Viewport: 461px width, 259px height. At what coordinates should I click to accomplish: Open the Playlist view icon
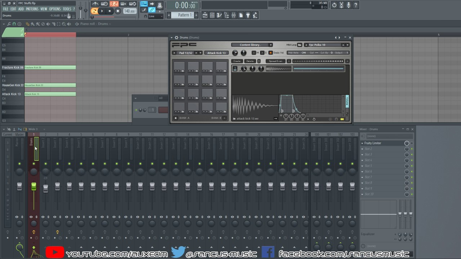[x=205, y=15]
